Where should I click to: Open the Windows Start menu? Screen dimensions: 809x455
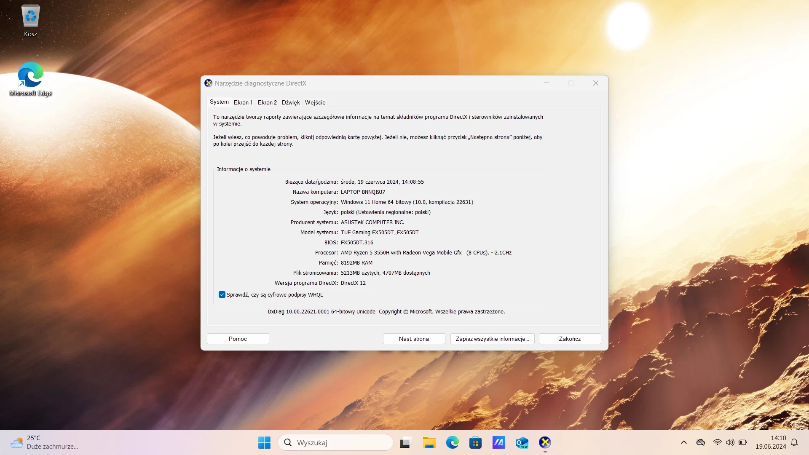[x=264, y=442]
